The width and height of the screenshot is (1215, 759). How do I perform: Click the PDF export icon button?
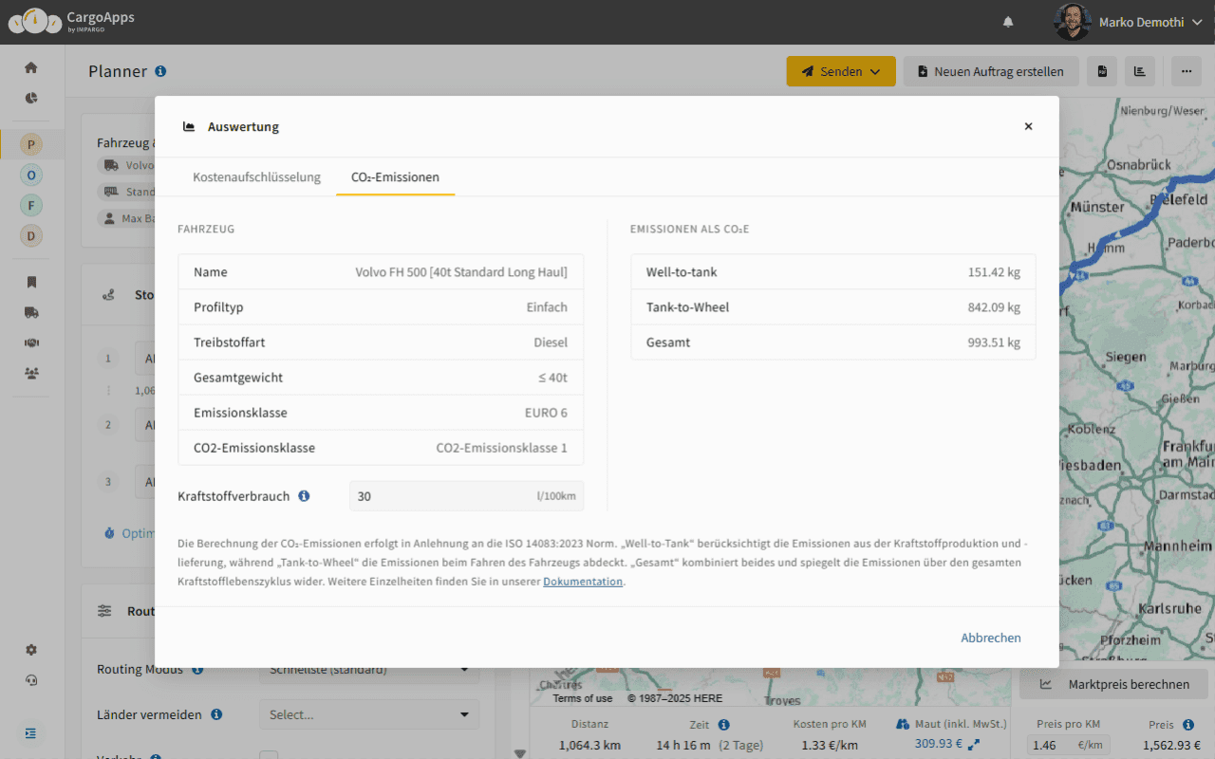tap(1102, 71)
